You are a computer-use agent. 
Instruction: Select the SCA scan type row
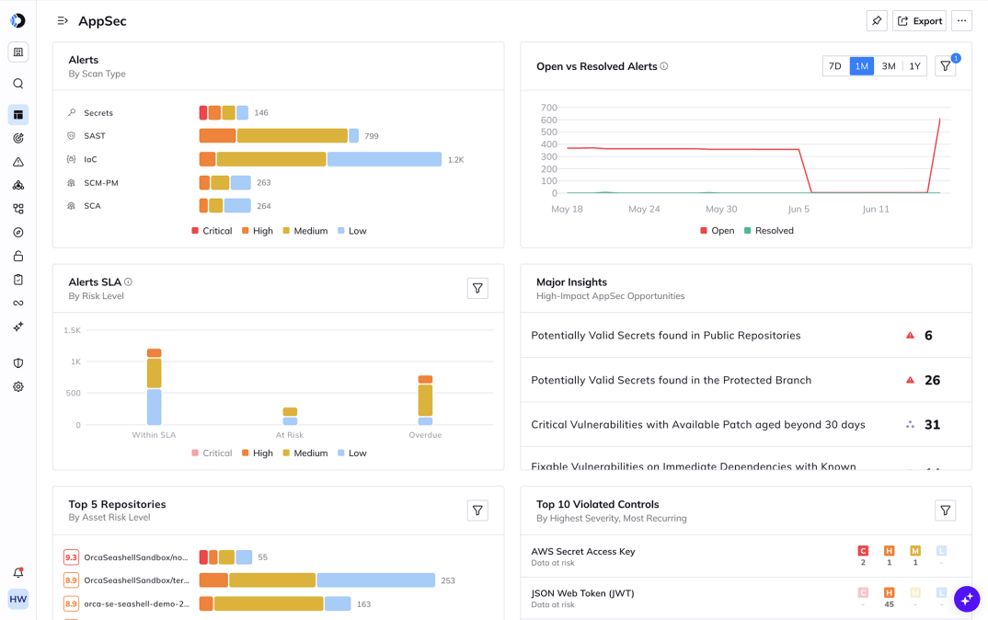tap(278, 206)
